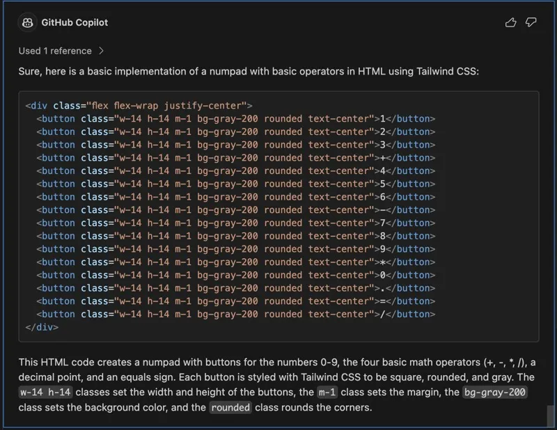557x430 pixels.
Task: Click the code line for button 9
Action: point(235,249)
